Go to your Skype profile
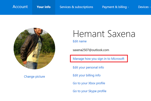The image size is (151, 101). (89, 91)
